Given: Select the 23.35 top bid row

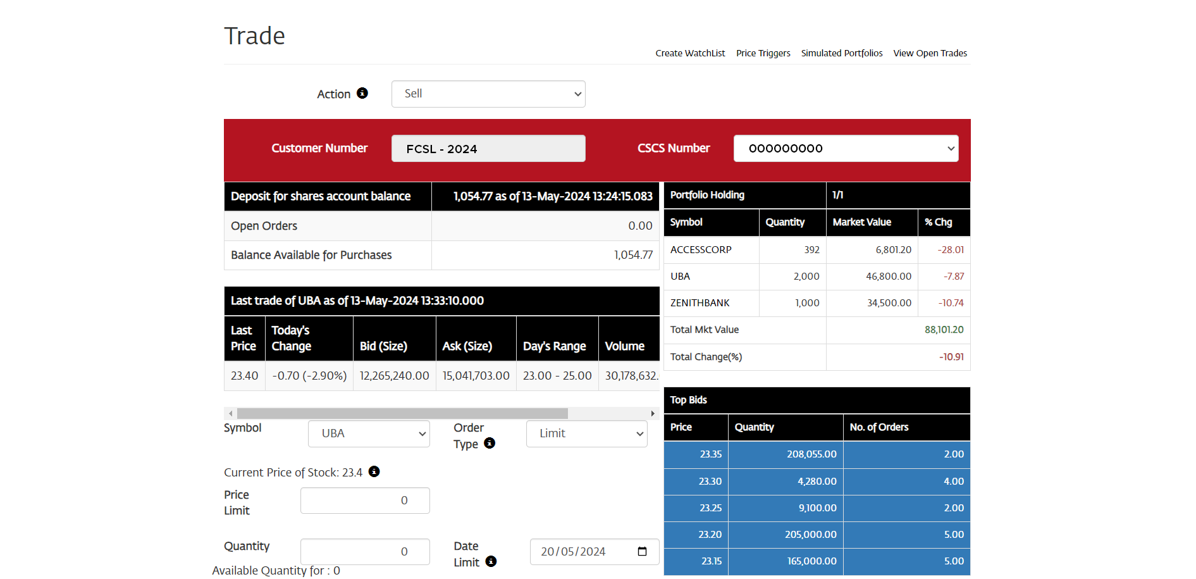Looking at the screenshot, I should pyautogui.click(x=816, y=454).
